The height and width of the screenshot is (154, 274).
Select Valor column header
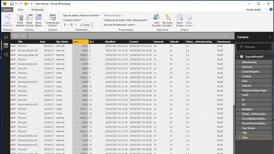click(80, 42)
